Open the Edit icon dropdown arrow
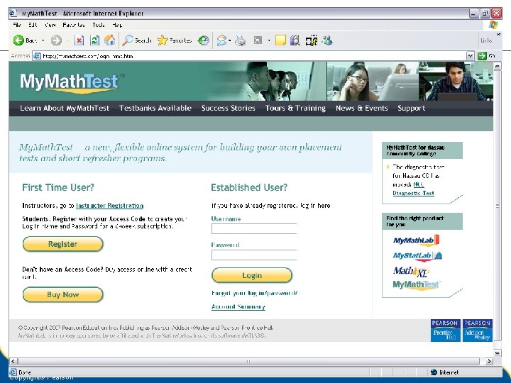Viewport: 511px width, 383px height. tap(269, 40)
